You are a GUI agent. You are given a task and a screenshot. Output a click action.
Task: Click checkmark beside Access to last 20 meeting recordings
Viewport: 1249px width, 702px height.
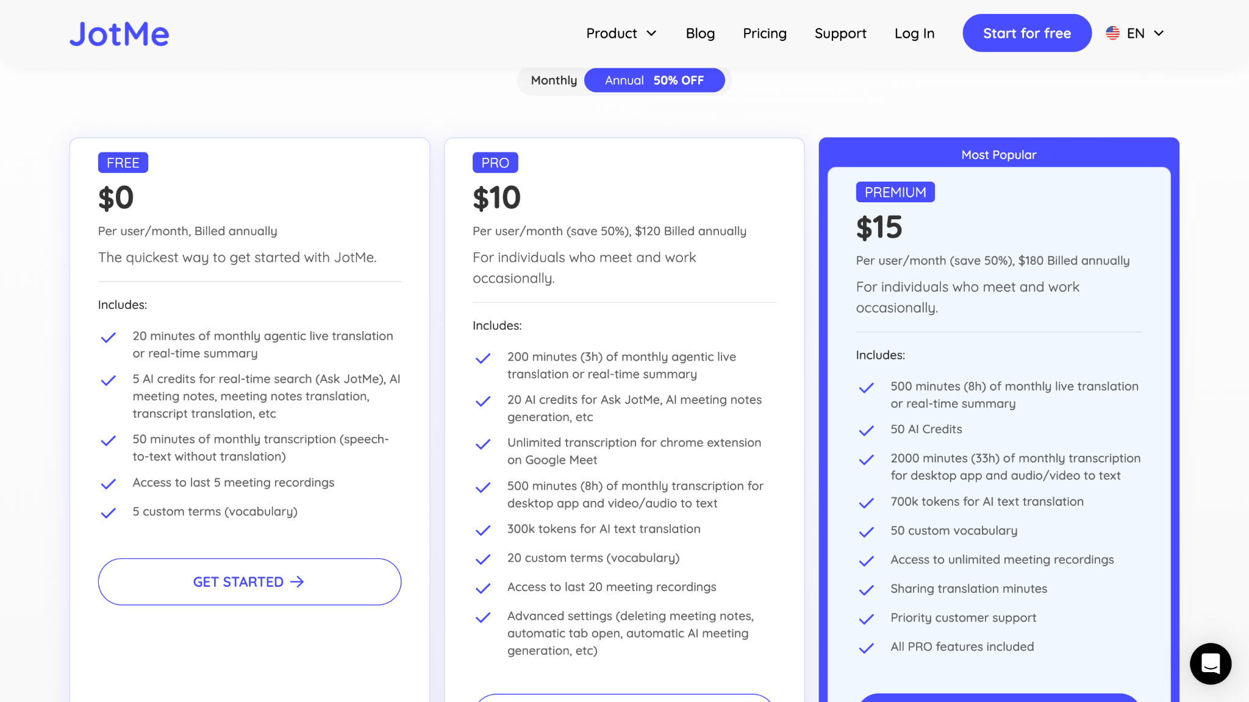(483, 589)
